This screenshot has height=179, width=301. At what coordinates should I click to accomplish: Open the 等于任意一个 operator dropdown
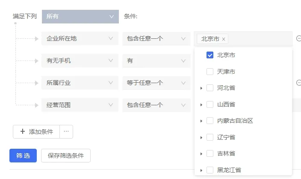click(x=156, y=83)
